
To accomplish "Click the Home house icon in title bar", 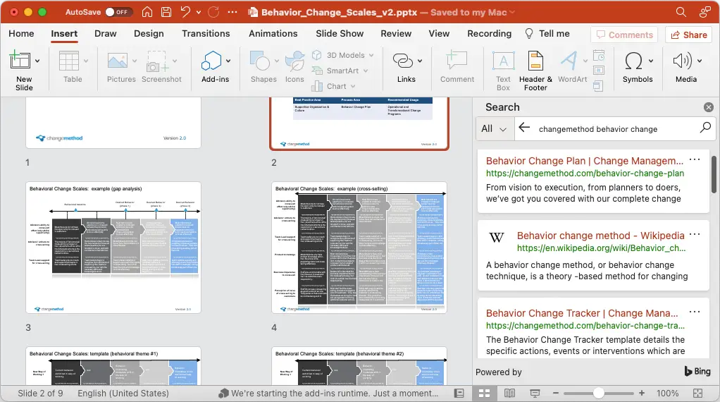I will [x=147, y=12].
